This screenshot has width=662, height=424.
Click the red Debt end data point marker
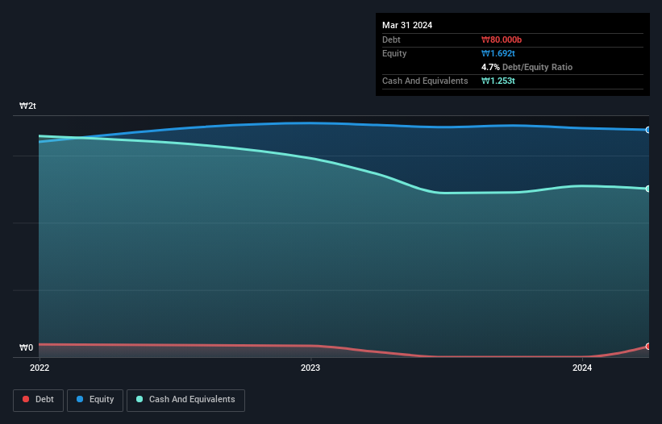point(647,347)
